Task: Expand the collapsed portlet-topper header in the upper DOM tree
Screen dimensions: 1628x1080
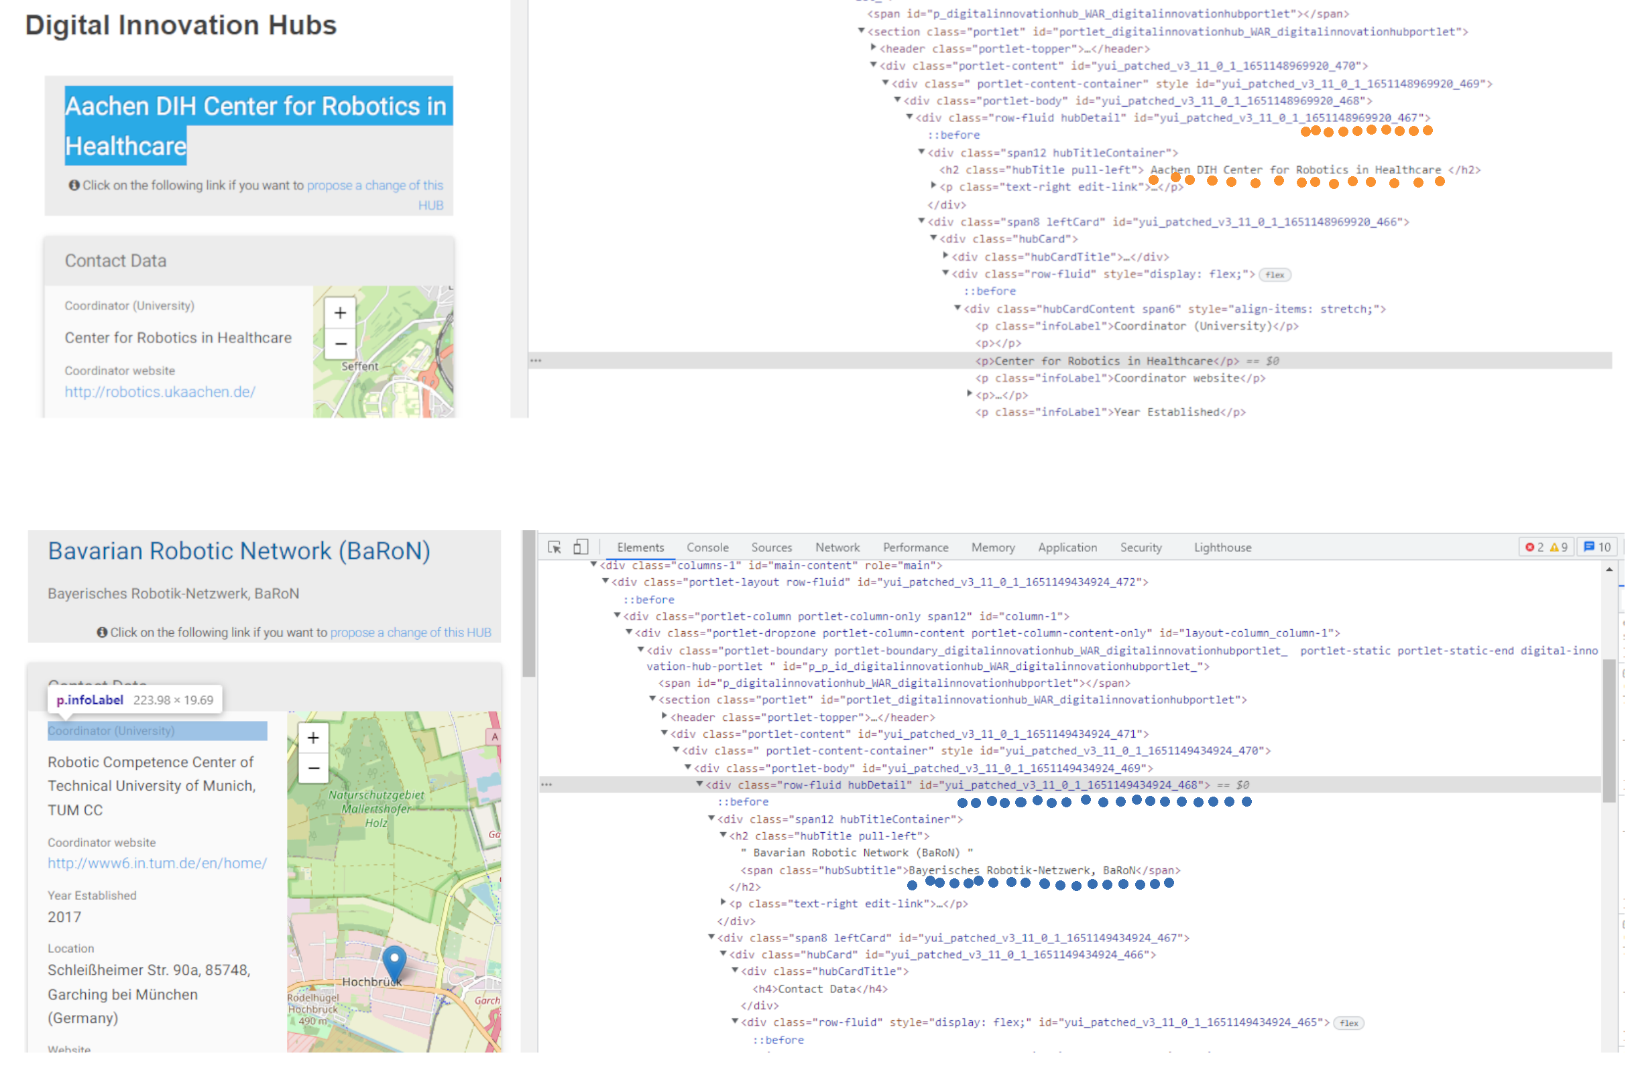Action: click(873, 48)
